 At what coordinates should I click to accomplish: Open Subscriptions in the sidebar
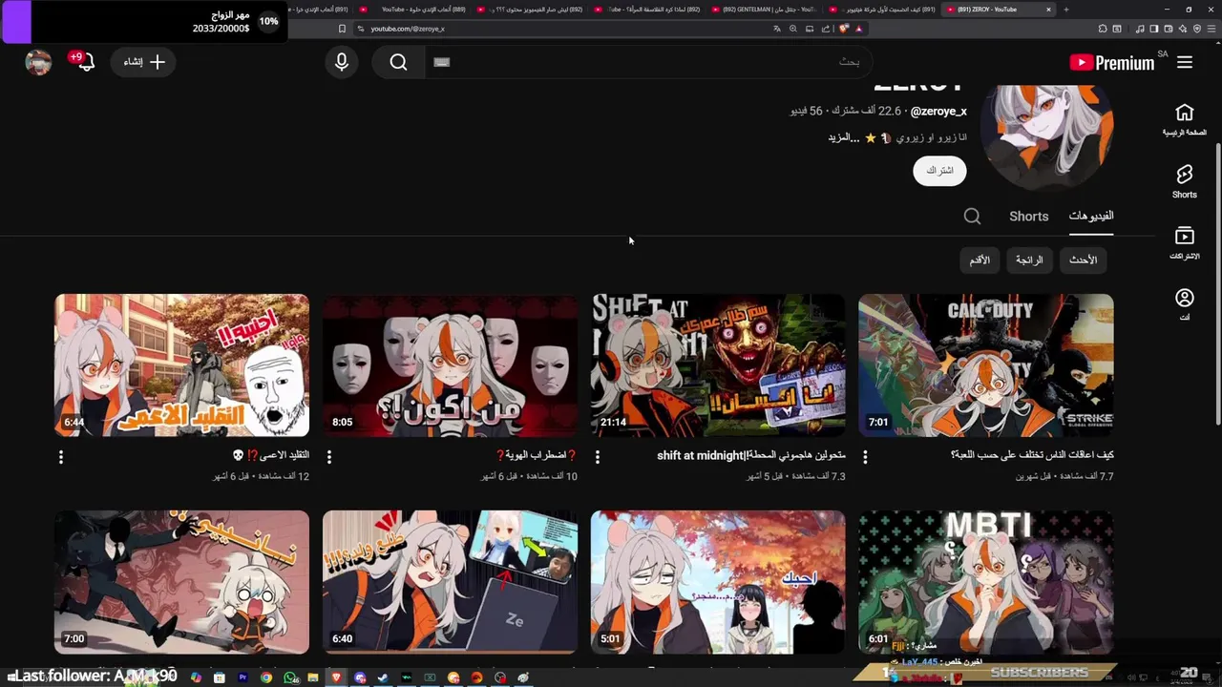[x=1184, y=243]
